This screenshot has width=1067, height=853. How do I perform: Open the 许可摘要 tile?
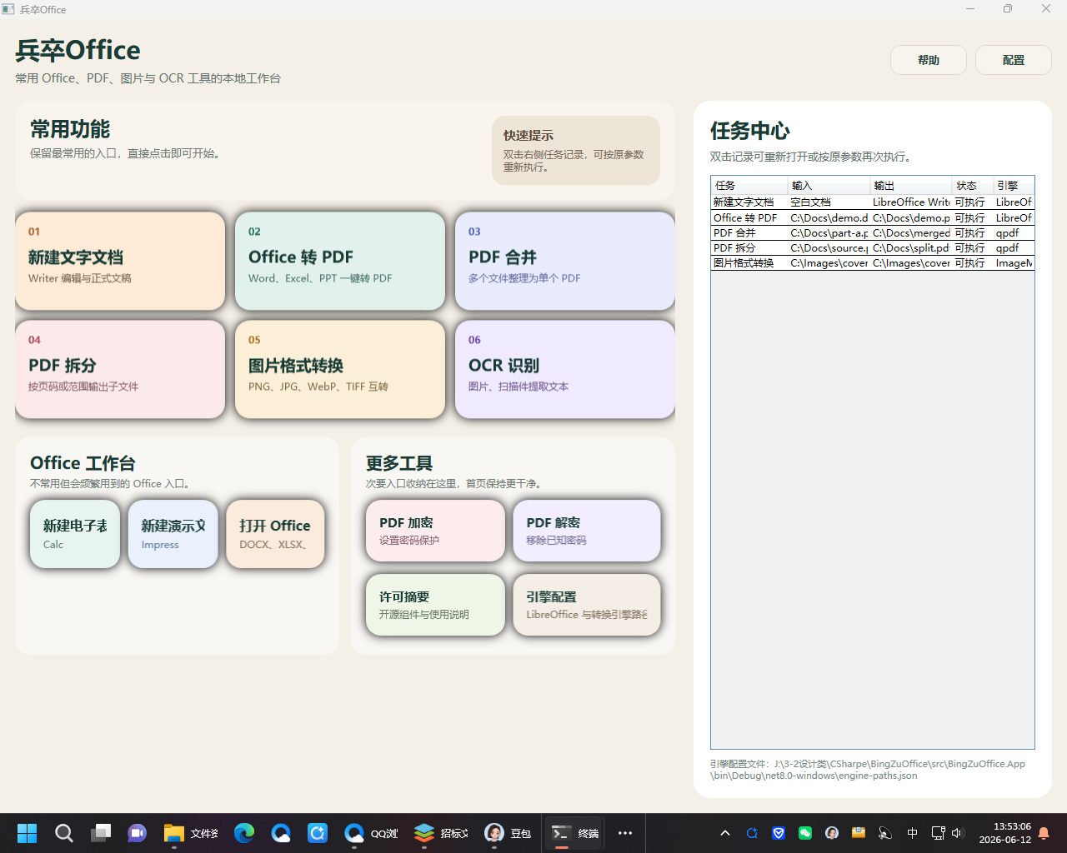[x=435, y=605]
